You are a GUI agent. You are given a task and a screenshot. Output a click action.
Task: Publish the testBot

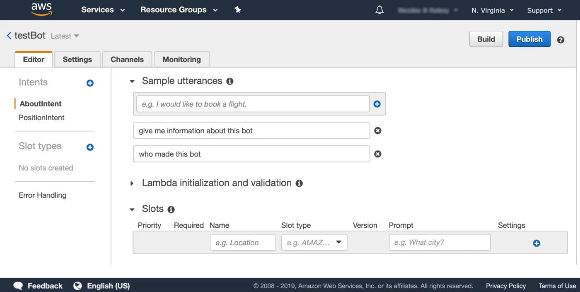529,39
